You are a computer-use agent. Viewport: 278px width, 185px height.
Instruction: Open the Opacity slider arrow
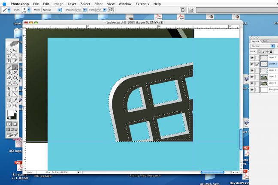[x=85, y=10]
